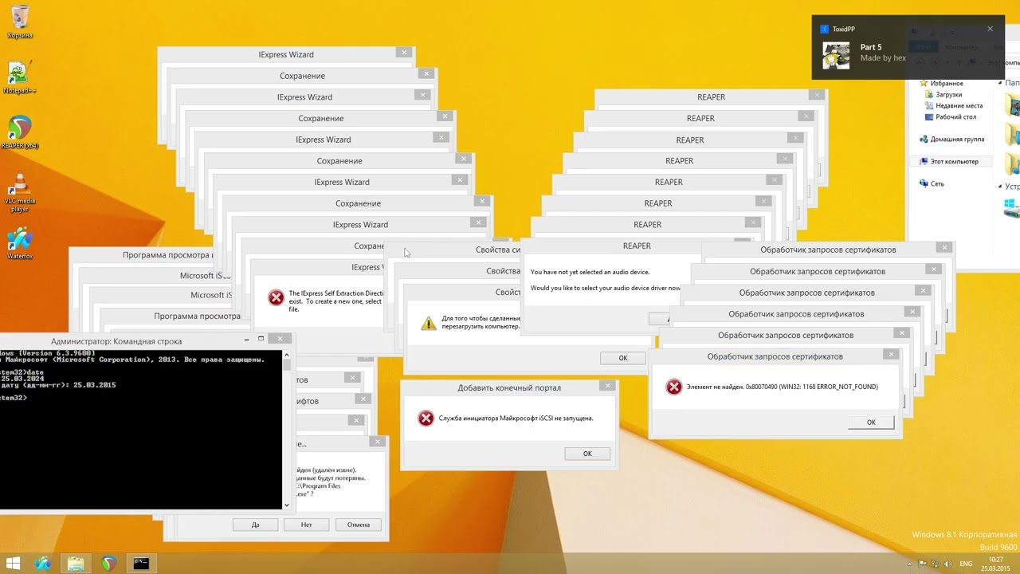Click 'You have not yet selected an audio device' text
1020x574 pixels.
click(590, 273)
